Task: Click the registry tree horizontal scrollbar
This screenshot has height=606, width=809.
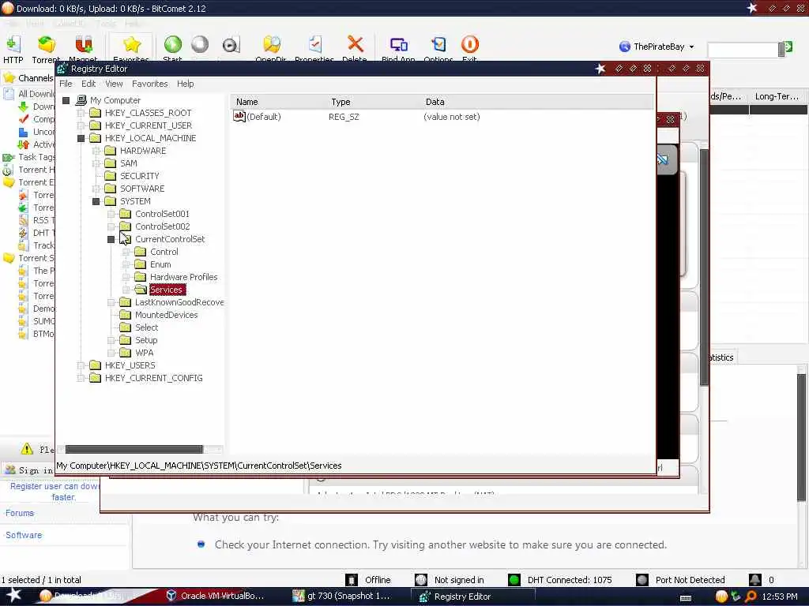Action: (x=134, y=449)
